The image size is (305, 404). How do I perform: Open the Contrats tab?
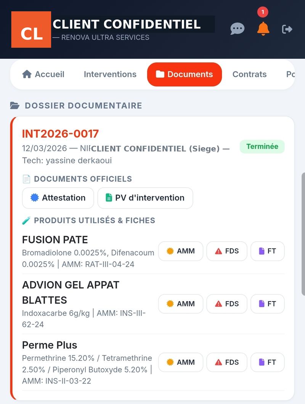(249, 74)
